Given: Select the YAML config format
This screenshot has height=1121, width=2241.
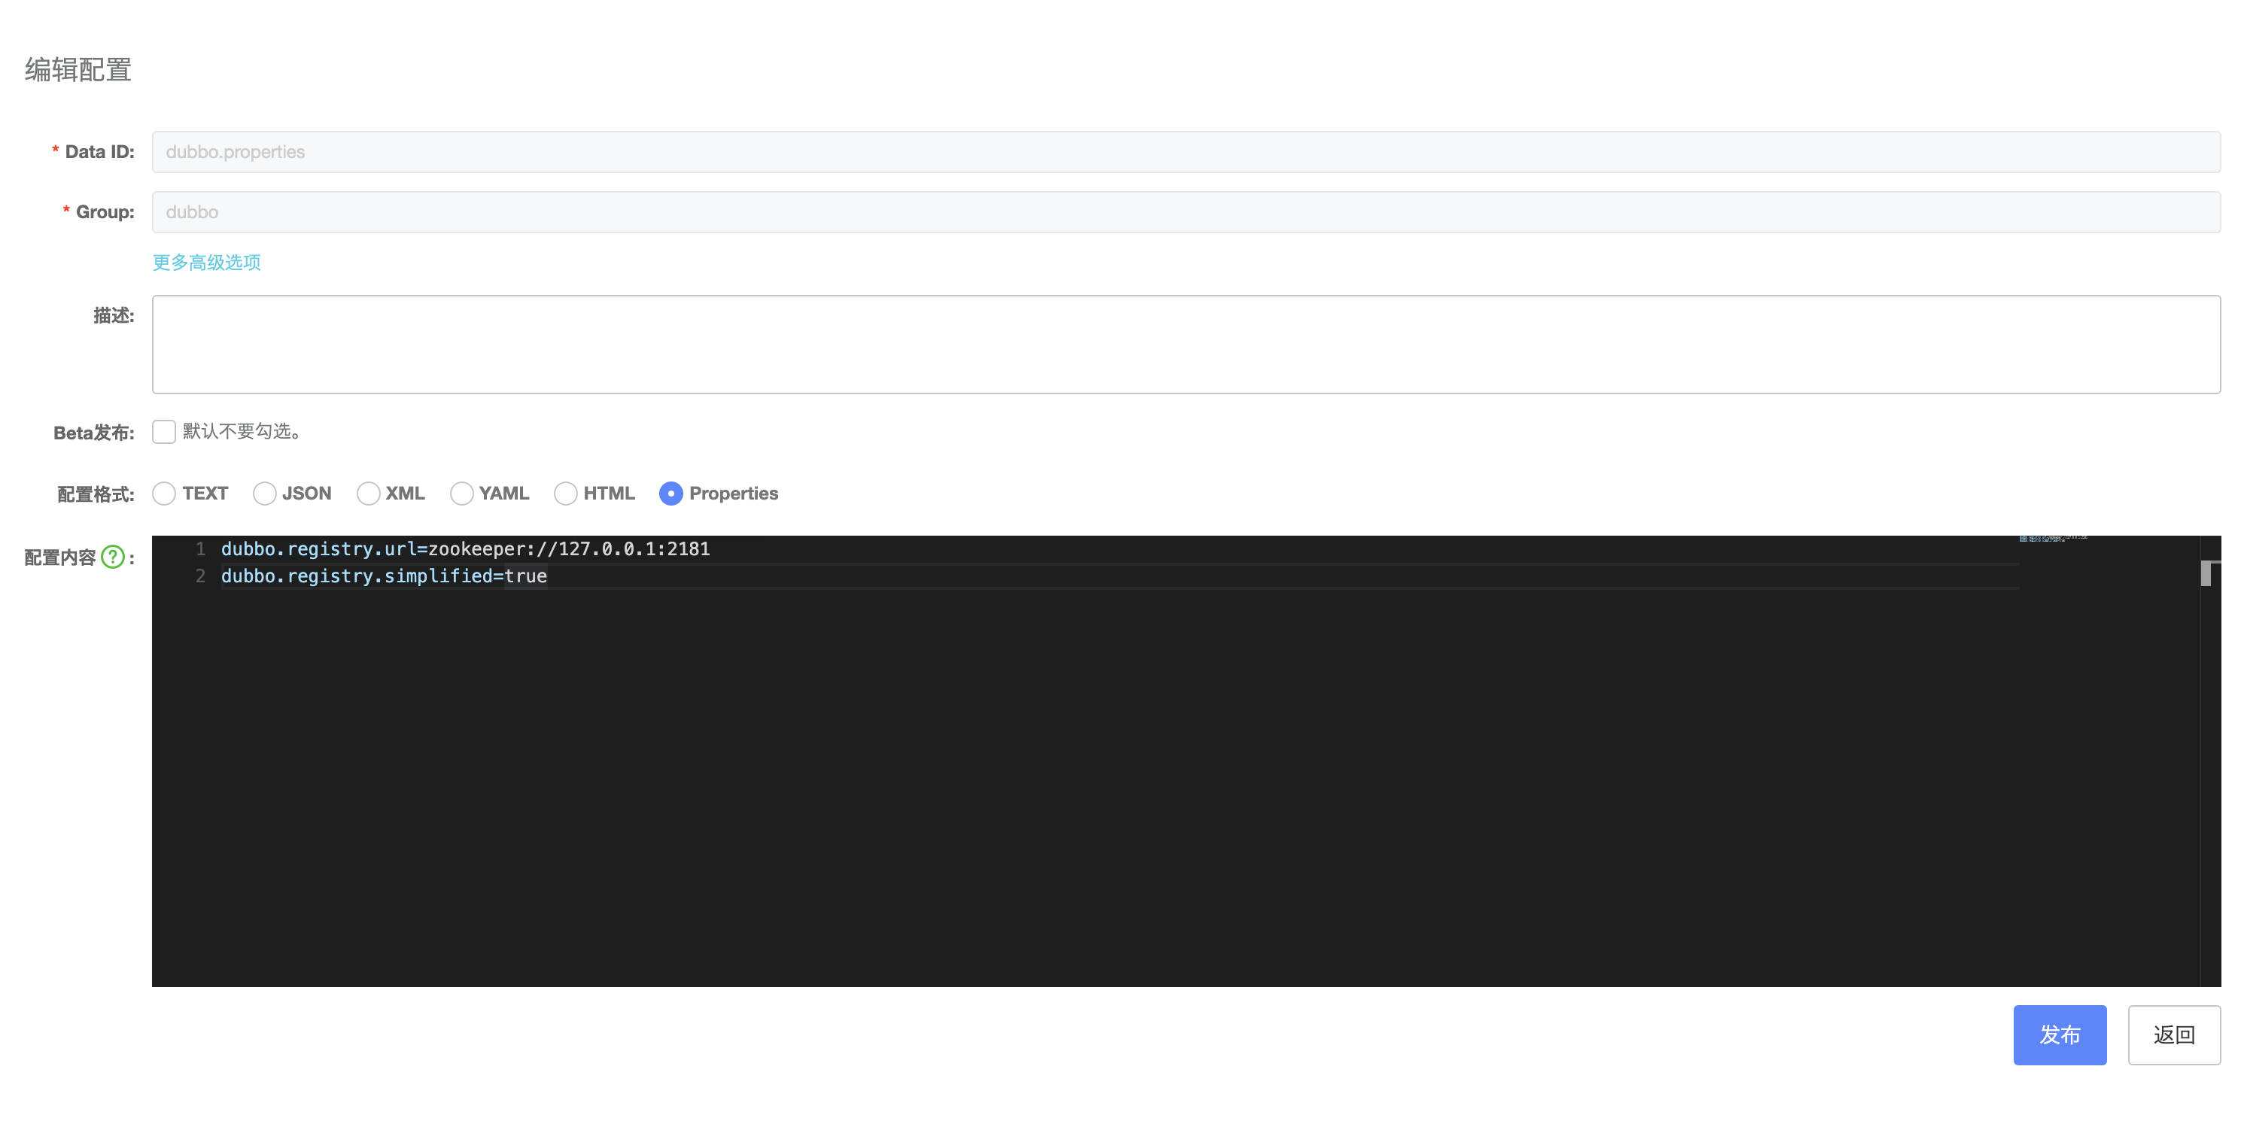Looking at the screenshot, I should pyautogui.click(x=461, y=493).
